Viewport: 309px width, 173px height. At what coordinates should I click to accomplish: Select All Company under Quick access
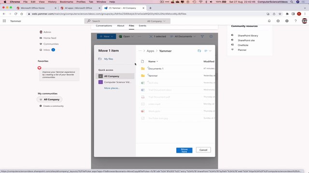tap(115, 76)
